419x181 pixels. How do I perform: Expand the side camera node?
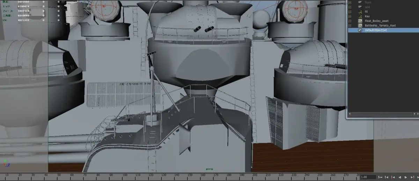pos(350,7)
